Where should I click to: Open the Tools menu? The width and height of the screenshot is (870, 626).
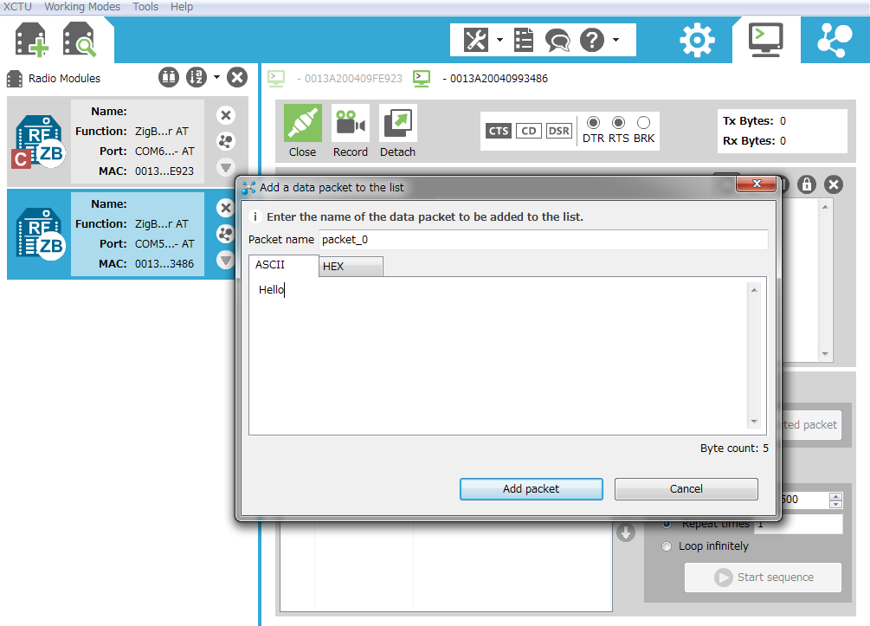145,7
